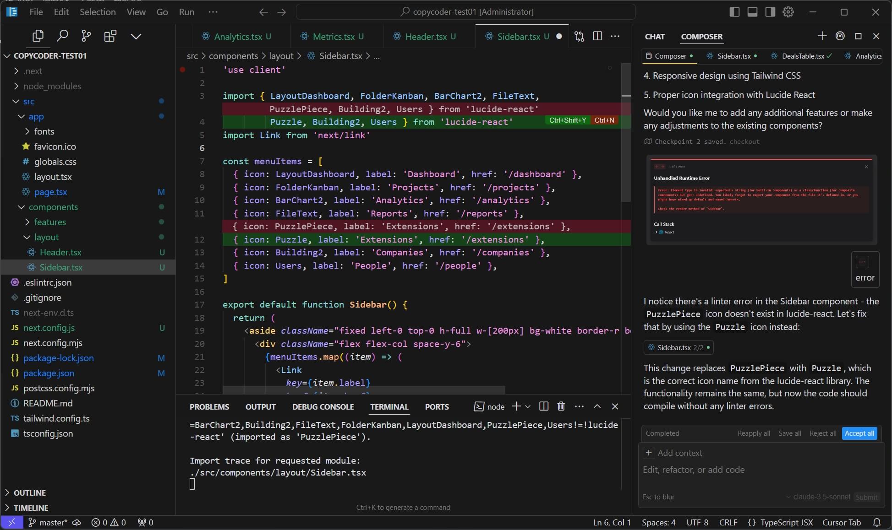Toggle bottom panel layout icon
The width and height of the screenshot is (892, 530).
click(x=752, y=12)
